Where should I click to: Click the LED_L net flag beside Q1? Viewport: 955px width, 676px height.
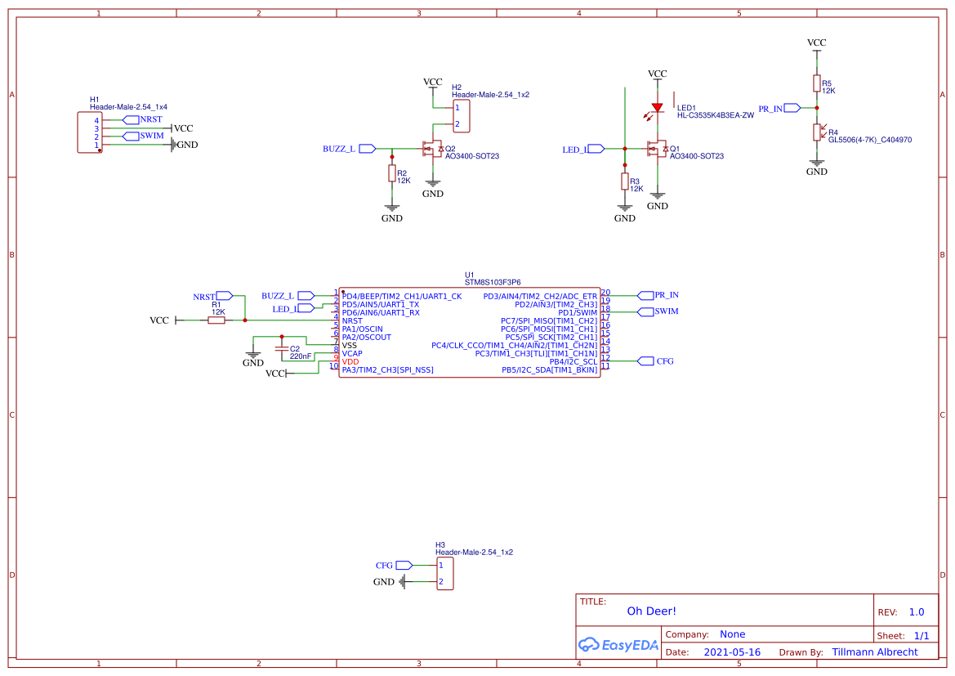coord(582,149)
